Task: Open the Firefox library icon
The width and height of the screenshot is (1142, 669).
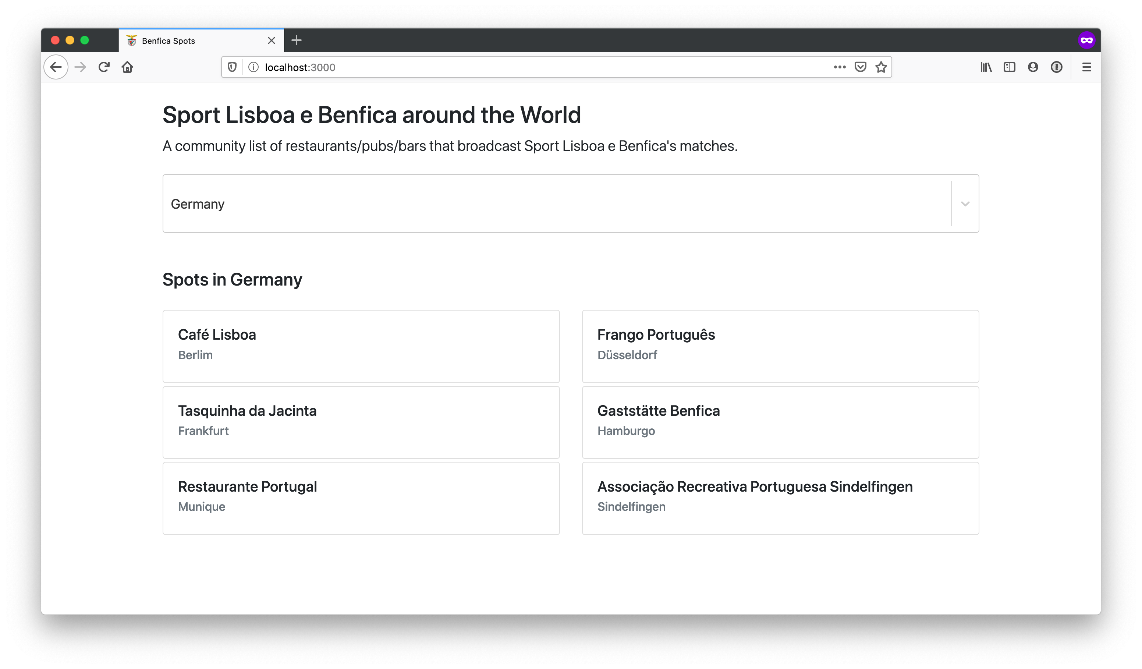Action: pos(986,67)
